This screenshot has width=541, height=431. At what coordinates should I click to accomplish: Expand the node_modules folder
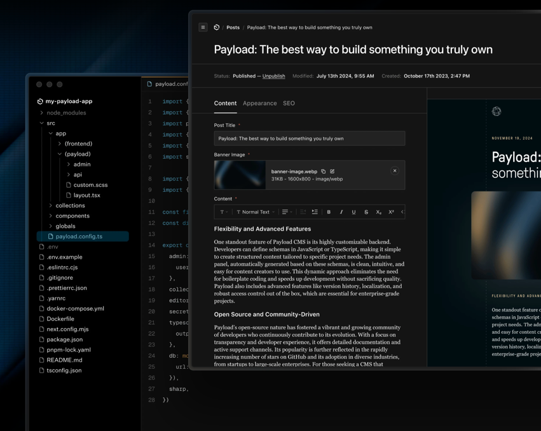pos(65,113)
